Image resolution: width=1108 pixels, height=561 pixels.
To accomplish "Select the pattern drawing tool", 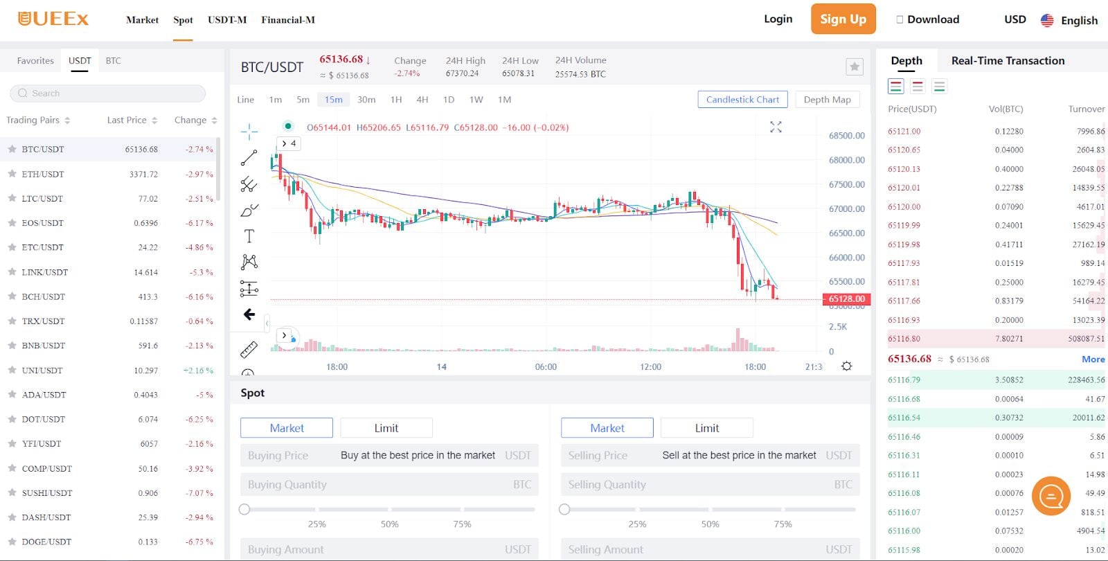I will click(x=249, y=262).
